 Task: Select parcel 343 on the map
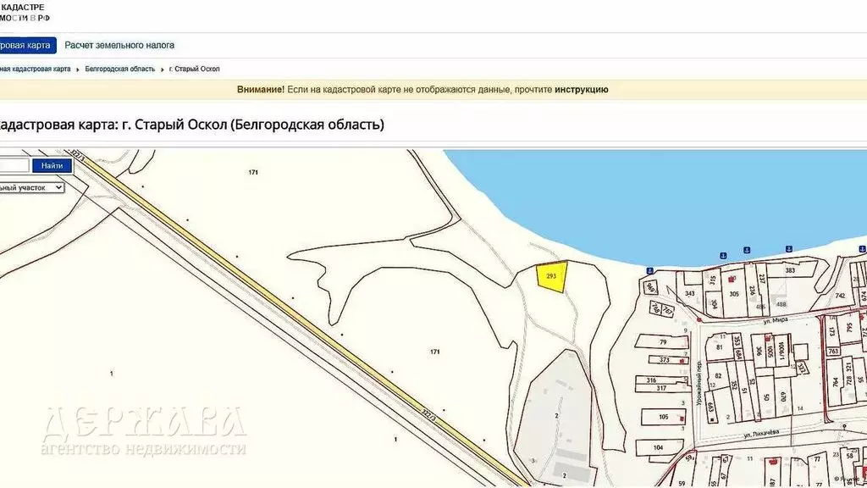(689, 293)
